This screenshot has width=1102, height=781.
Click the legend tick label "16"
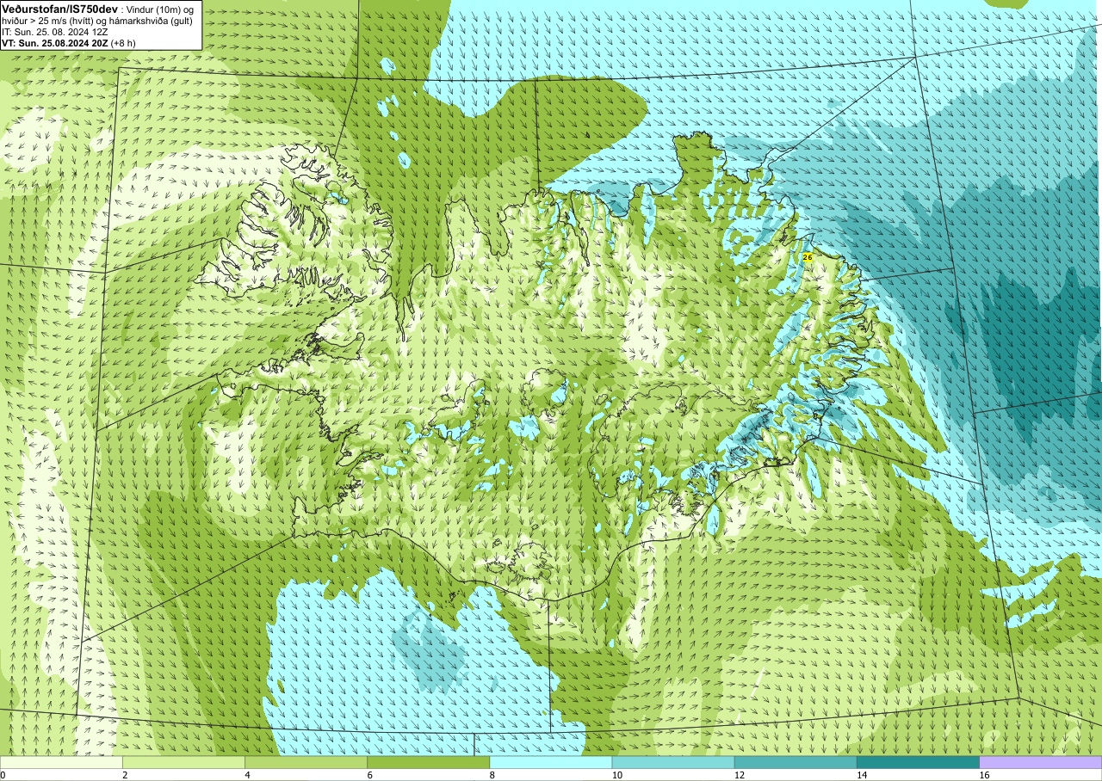pos(984,775)
